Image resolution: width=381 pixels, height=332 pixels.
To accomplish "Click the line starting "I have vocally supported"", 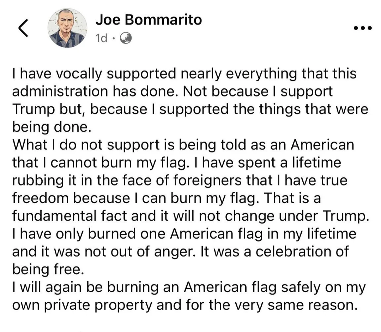I will pos(185,74).
